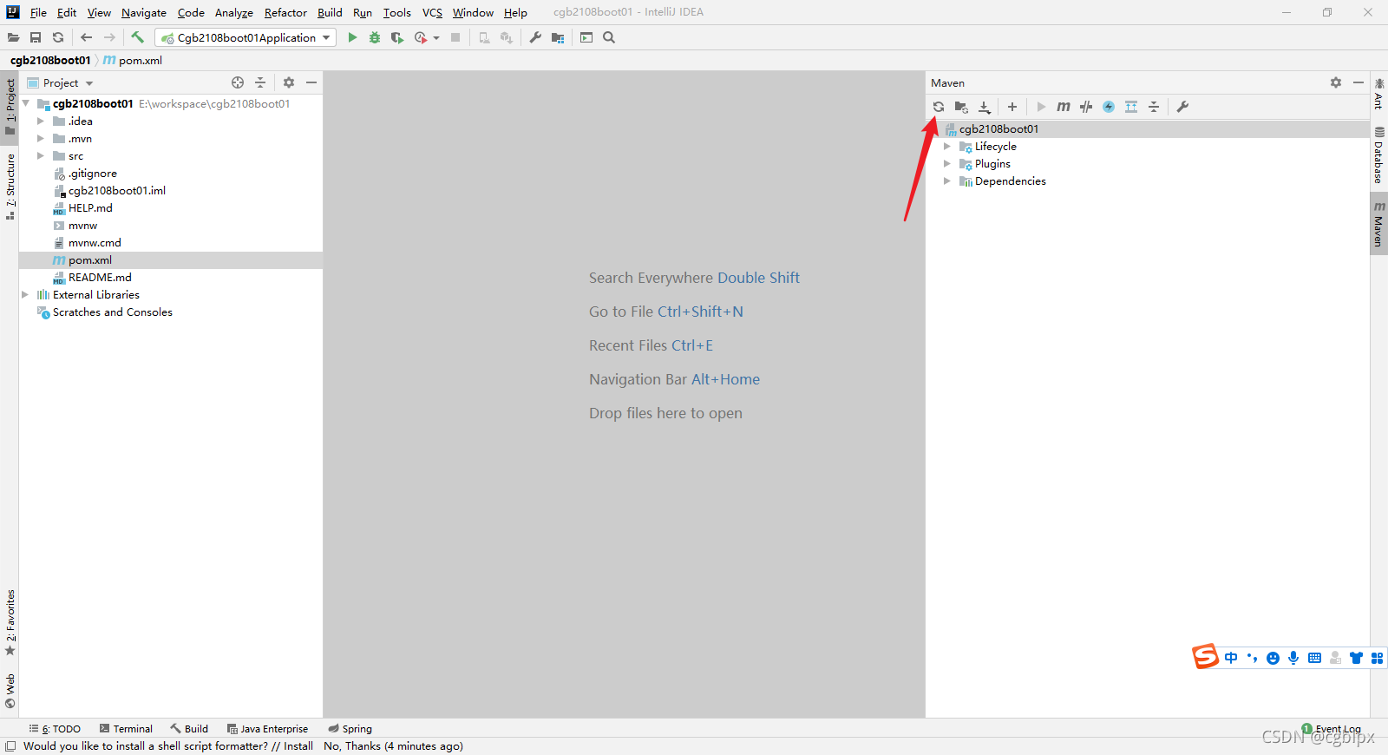Open the Navigate menu

pos(144,13)
